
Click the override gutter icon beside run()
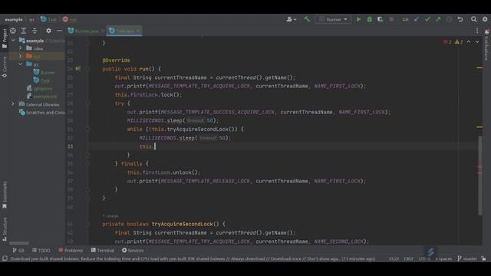(x=77, y=68)
